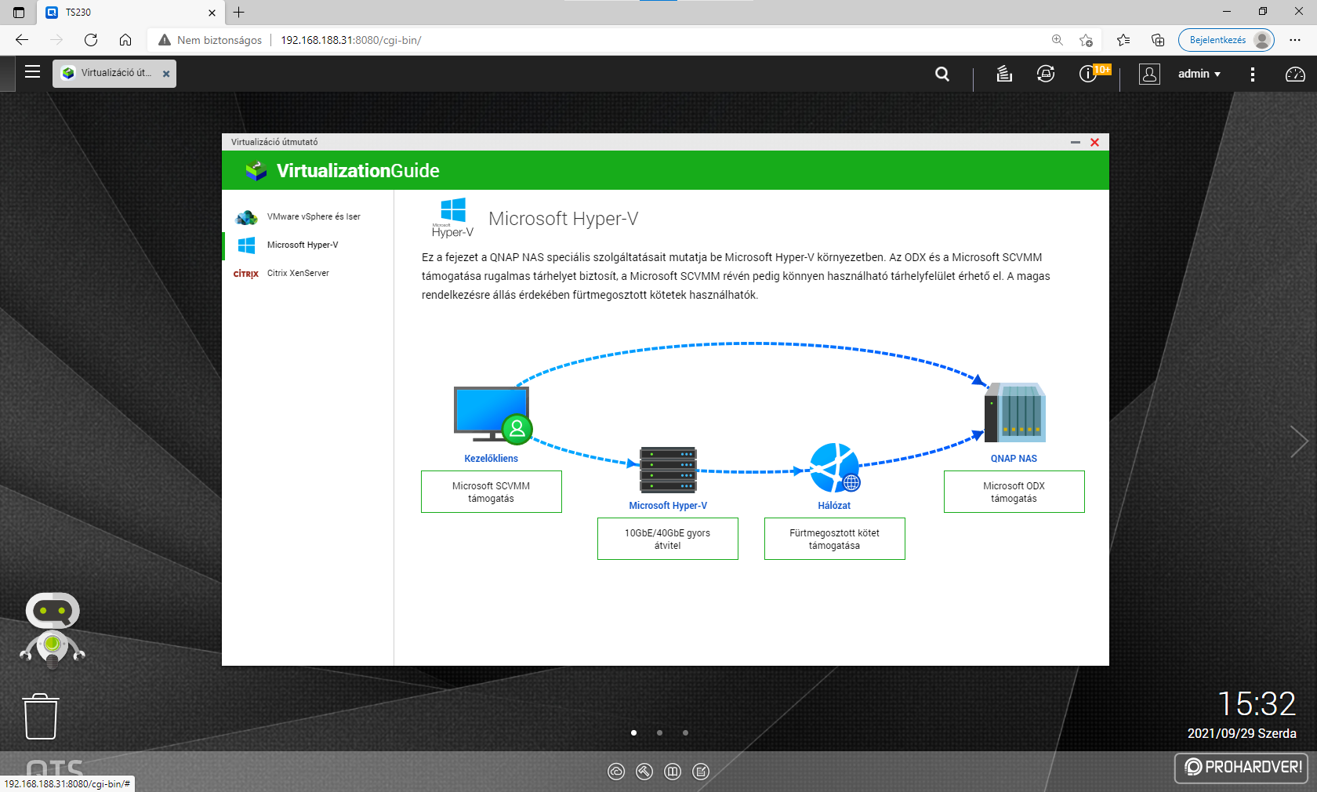Select Microsoft Hyper-V in sidebar
Viewport: 1317px width, 792px height.
point(308,245)
